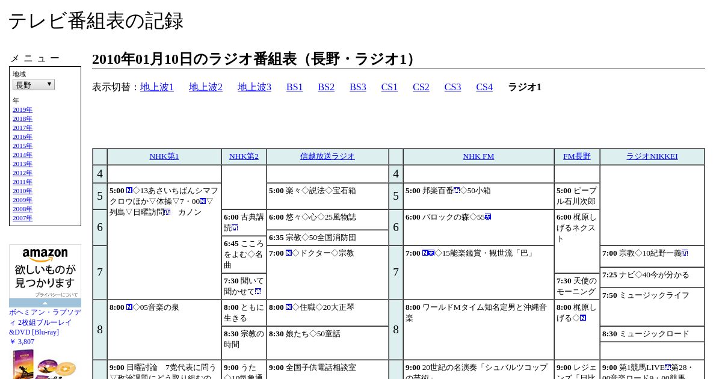Image resolution: width=722 pixels, height=379 pixels.
Task: Click the N天 icon in 7:00 能楽鑑賞 program
Action: [x=428, y=253]
